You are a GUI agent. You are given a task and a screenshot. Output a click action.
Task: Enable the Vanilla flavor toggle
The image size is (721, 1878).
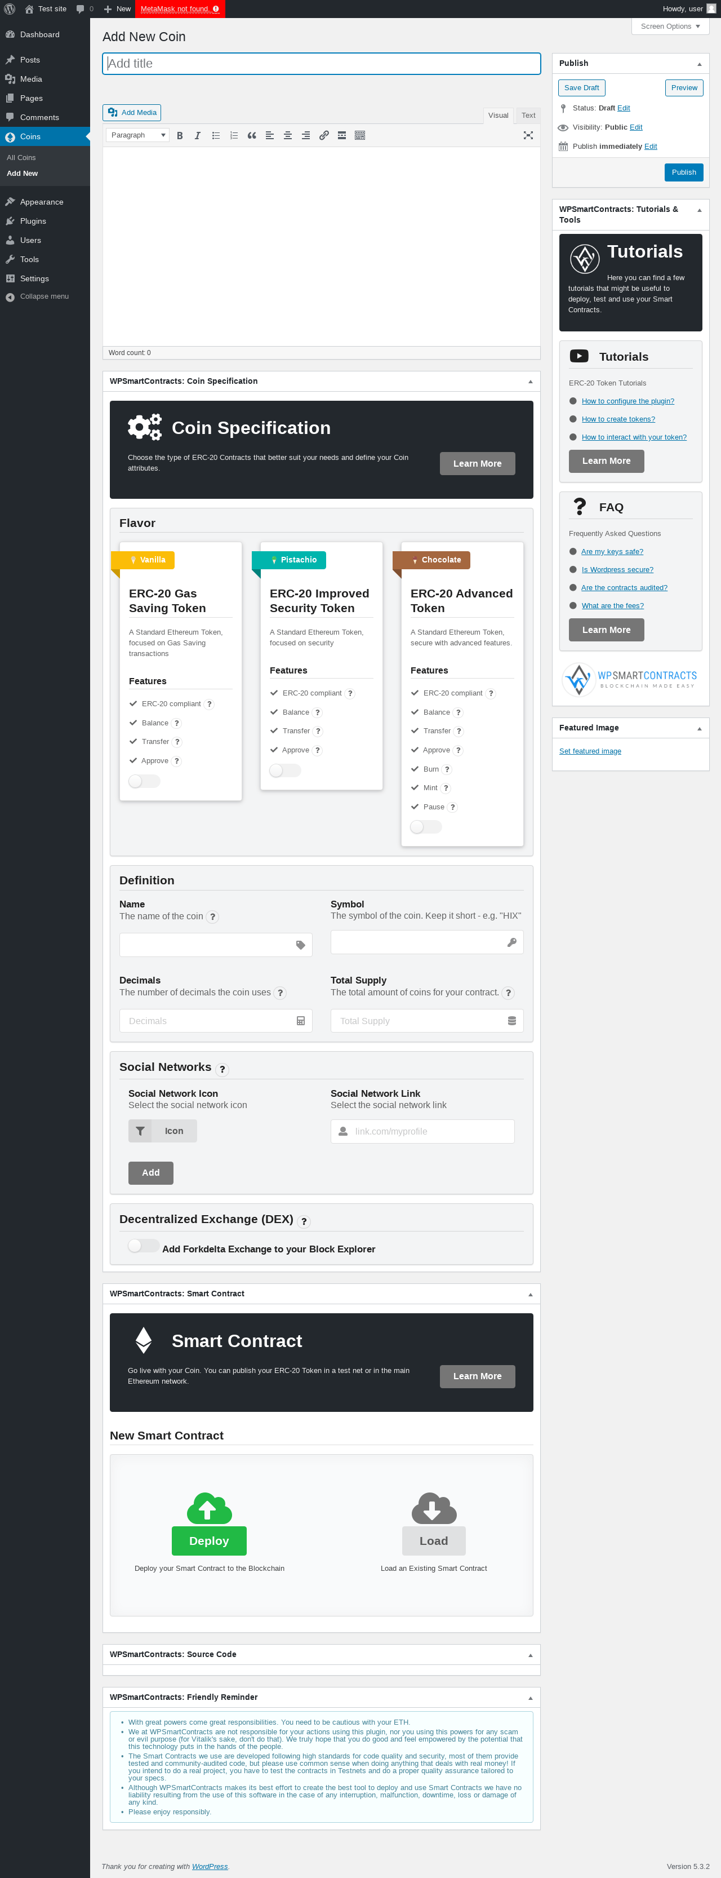pyautogui.click(x=144, y=782)
